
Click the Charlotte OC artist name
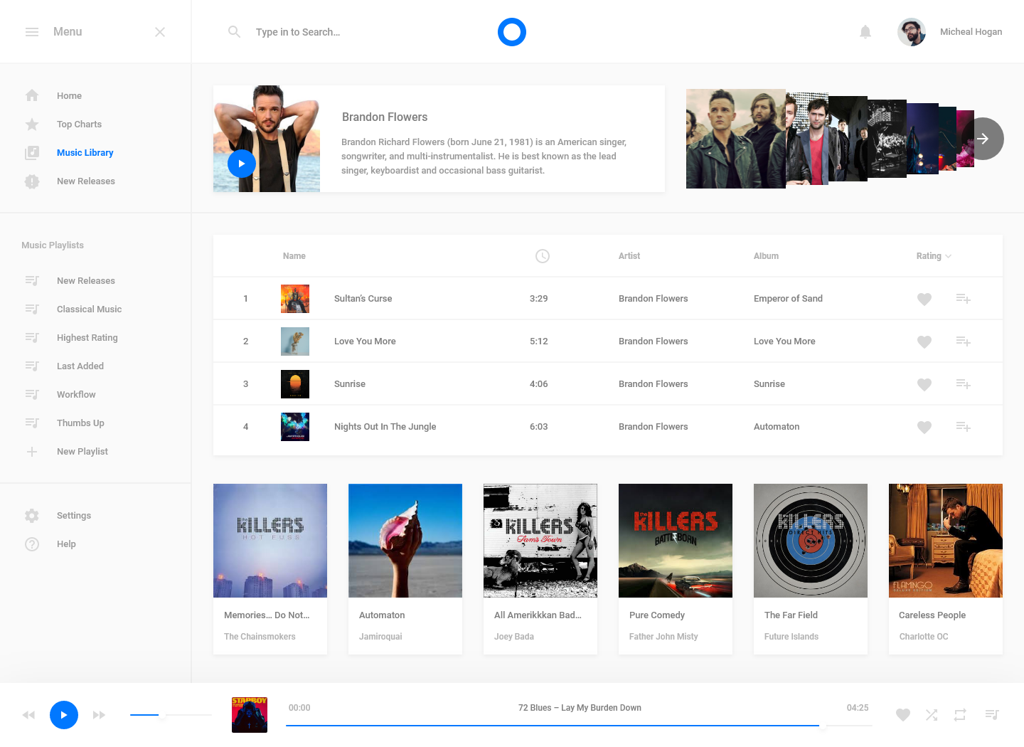click(x=923, y=637)
